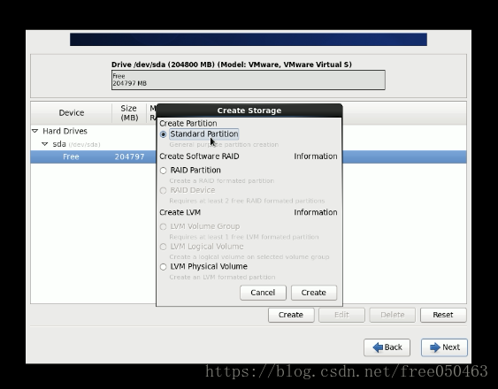Click the greyed-out Delete button

(x=392, y=315)
